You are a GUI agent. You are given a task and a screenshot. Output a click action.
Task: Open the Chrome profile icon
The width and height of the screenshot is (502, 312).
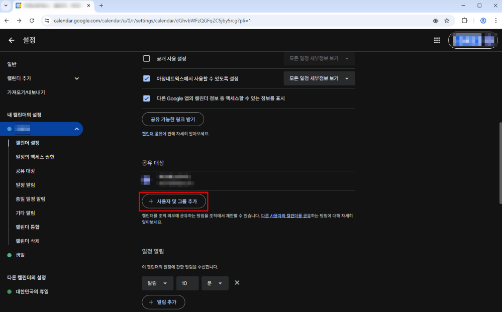point(483,21)
